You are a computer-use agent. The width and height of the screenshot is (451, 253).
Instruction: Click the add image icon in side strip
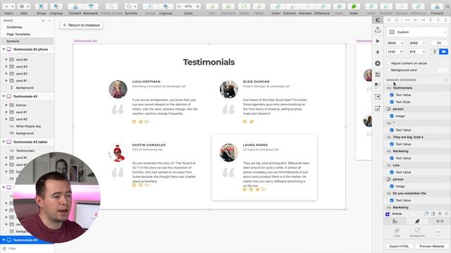tap(378, 108)
